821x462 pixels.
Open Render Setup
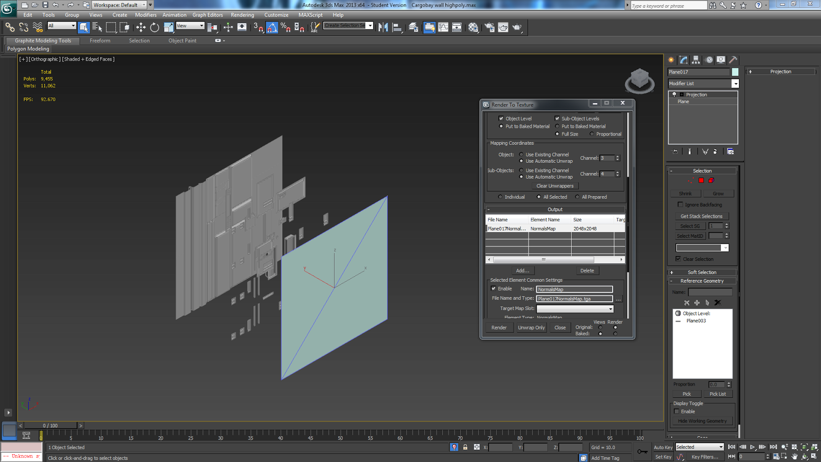click(x=490, y=27)
